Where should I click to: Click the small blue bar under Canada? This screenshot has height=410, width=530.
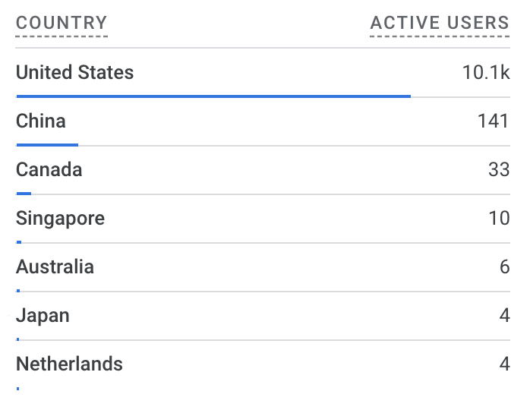24,194
